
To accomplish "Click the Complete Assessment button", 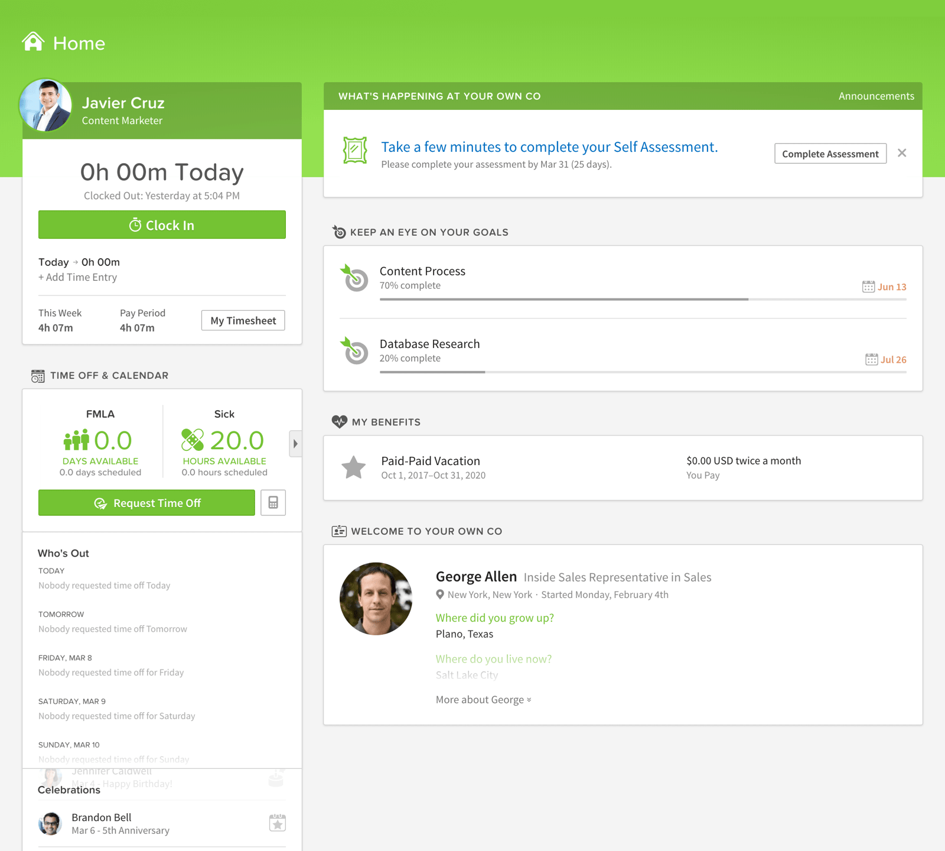I will coord(830,154).
